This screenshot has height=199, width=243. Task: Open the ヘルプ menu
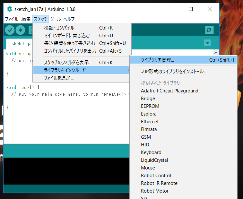coord(69,19)
